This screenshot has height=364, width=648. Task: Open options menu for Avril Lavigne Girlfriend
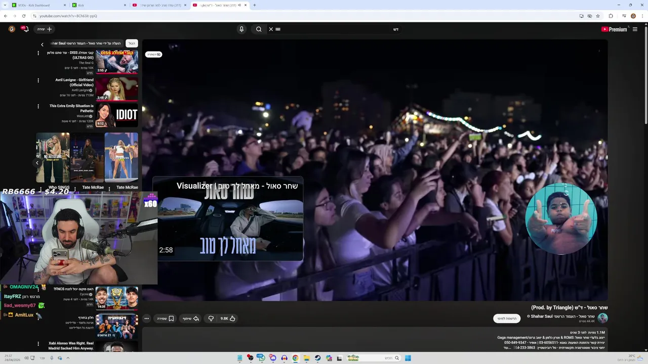[x=38, y=80]
